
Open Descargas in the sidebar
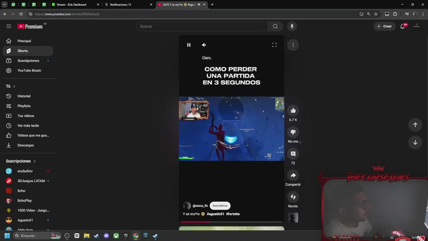tap(28, 145)
